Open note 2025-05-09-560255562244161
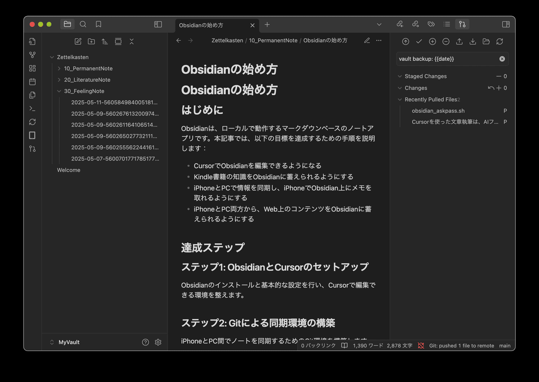The height and width of the screenshot is (382, 539). click(114, 148)
